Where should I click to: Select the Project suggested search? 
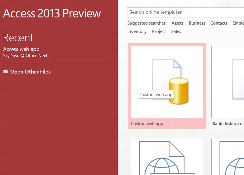point(159,31)
